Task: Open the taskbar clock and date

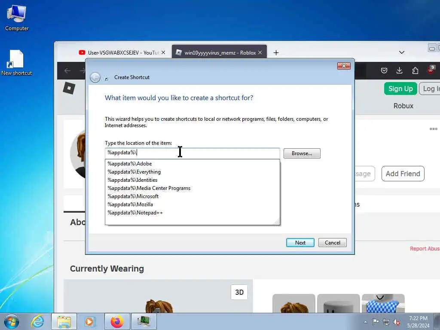Action: (x=418, y=322)
